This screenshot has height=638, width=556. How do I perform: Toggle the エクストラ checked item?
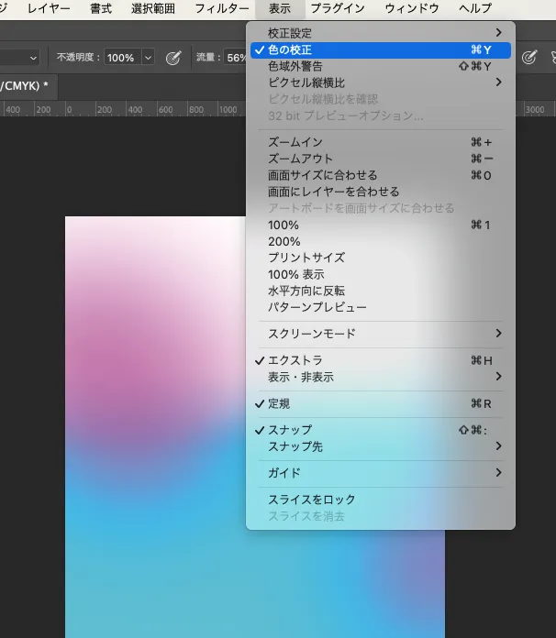click(381, 360)
